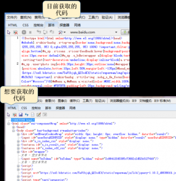Click select-element pointer icon in upper window
176x181 pixels.
9,32
